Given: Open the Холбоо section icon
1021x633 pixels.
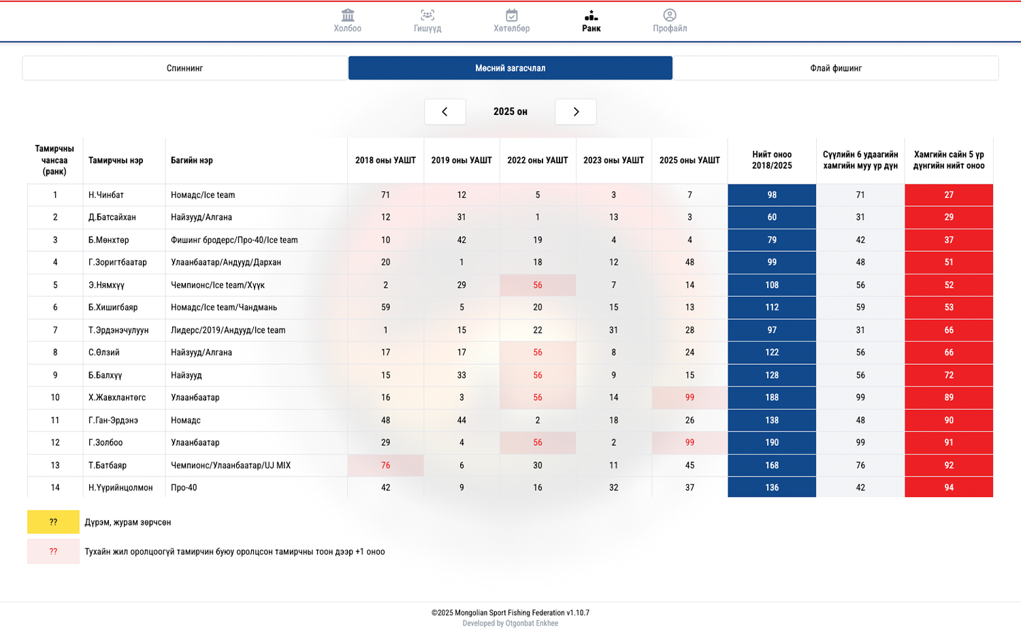Looking at the screenshot, I should pos(347,16).
